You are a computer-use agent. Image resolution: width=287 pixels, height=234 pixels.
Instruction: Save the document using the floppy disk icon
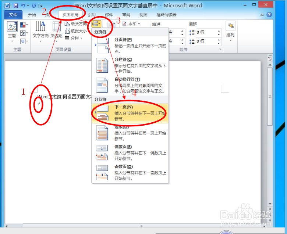[x=16, y=6]
